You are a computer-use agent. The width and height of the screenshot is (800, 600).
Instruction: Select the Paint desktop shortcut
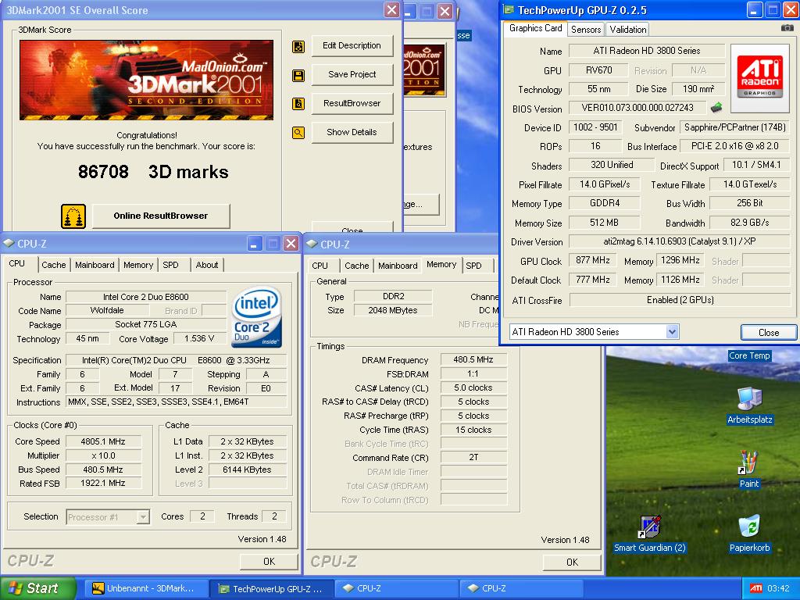(749, 470)
